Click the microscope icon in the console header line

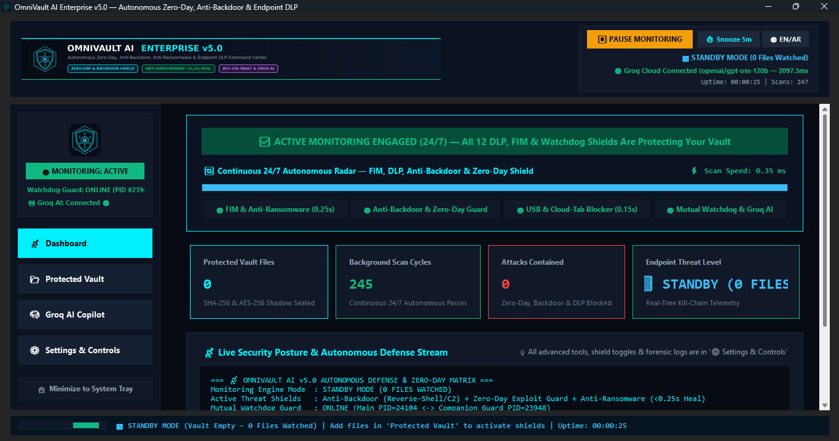click(x=234, y=381)
